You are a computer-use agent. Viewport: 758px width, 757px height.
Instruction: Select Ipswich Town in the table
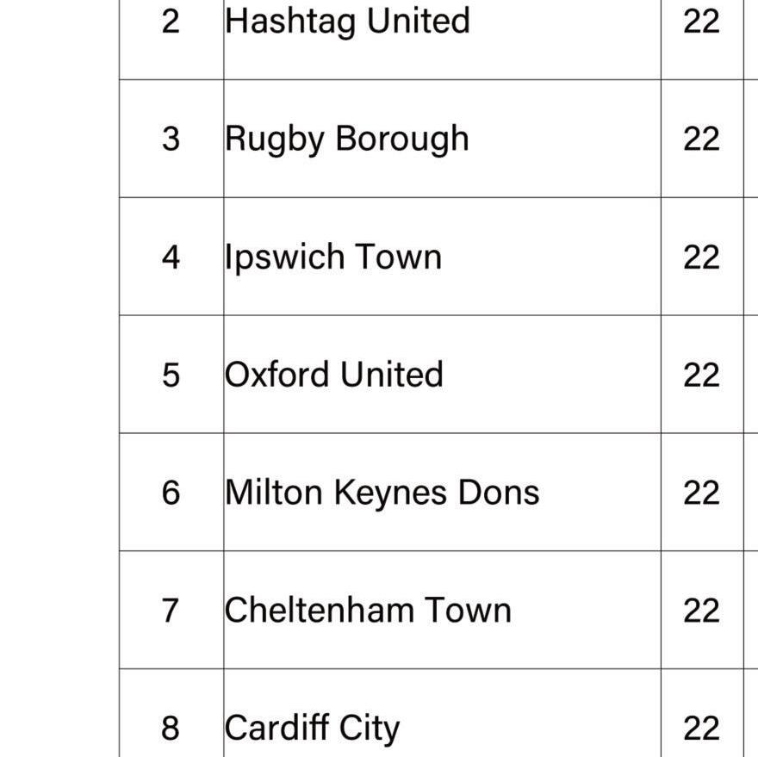click(x=333, y=257)
